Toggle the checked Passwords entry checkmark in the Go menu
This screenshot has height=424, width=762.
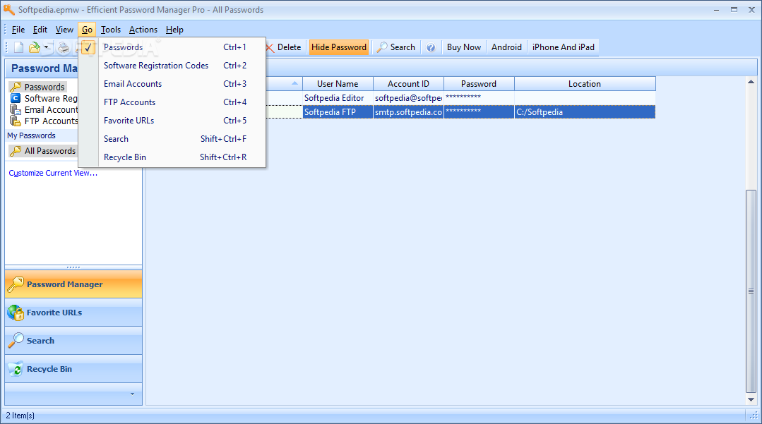pos(88,47)
